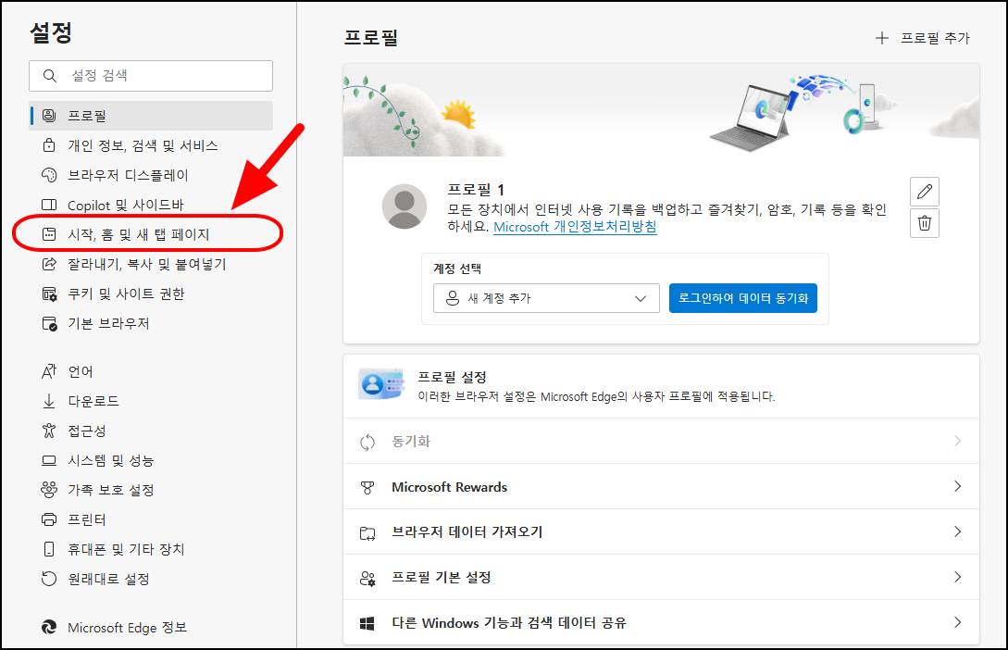Click the printer icon for 프린터
The height and width of the screenshot is (650, 1008).
pos(49,519)
